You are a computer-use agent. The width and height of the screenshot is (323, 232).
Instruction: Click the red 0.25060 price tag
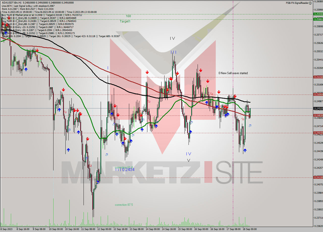[318, 94]
